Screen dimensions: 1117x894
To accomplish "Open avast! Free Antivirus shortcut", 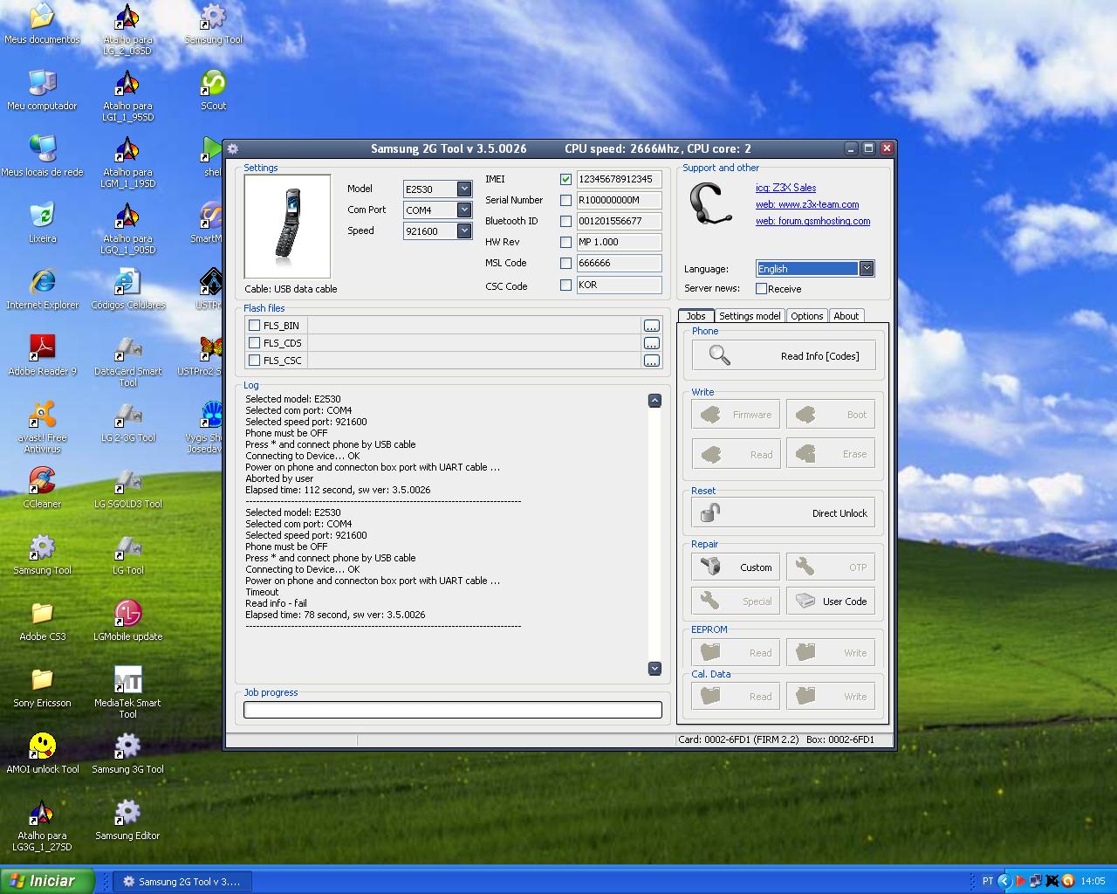I will [x=42, y=427].
